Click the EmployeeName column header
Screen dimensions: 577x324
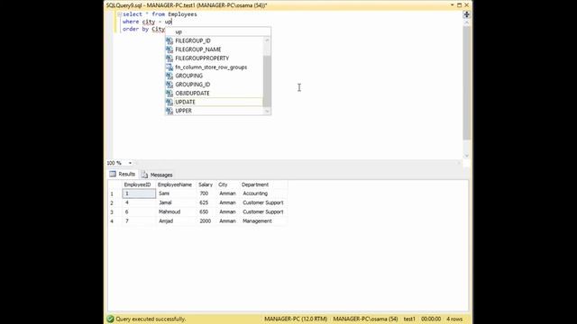(176, 184)
